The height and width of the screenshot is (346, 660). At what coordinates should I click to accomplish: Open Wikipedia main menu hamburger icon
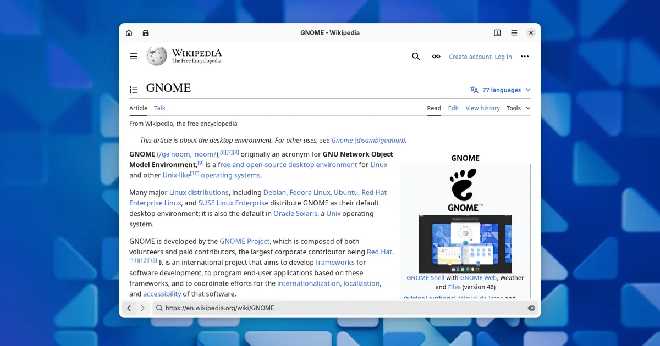coord(134,57)
